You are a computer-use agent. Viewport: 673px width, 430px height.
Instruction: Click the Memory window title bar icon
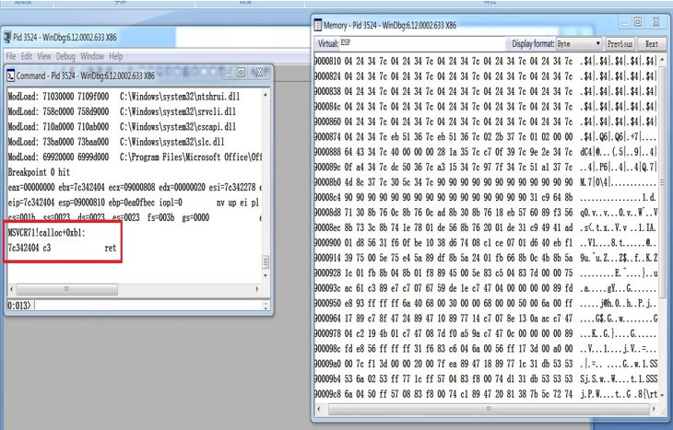(318, 25)
